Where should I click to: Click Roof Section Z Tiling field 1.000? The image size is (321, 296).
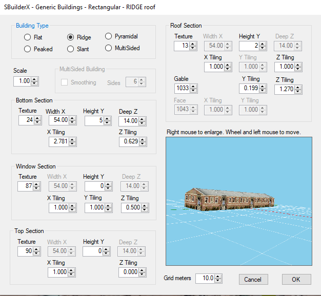[x=285, y=67]
